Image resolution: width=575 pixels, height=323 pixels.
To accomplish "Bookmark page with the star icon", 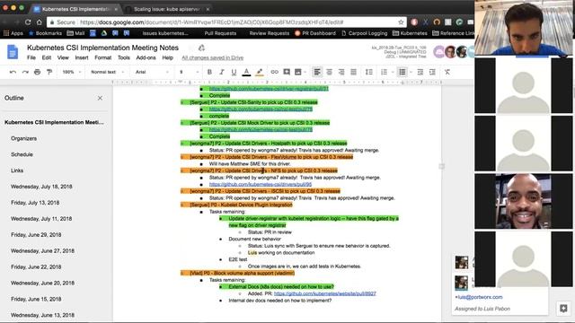I will tap(401, 22).
